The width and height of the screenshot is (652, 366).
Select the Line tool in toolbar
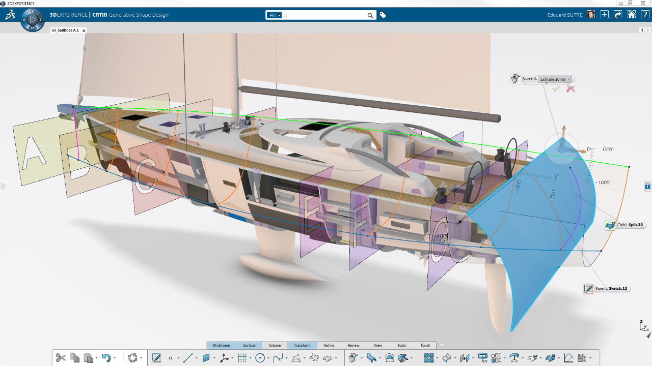pyautogui.click(x=187, y=358)
